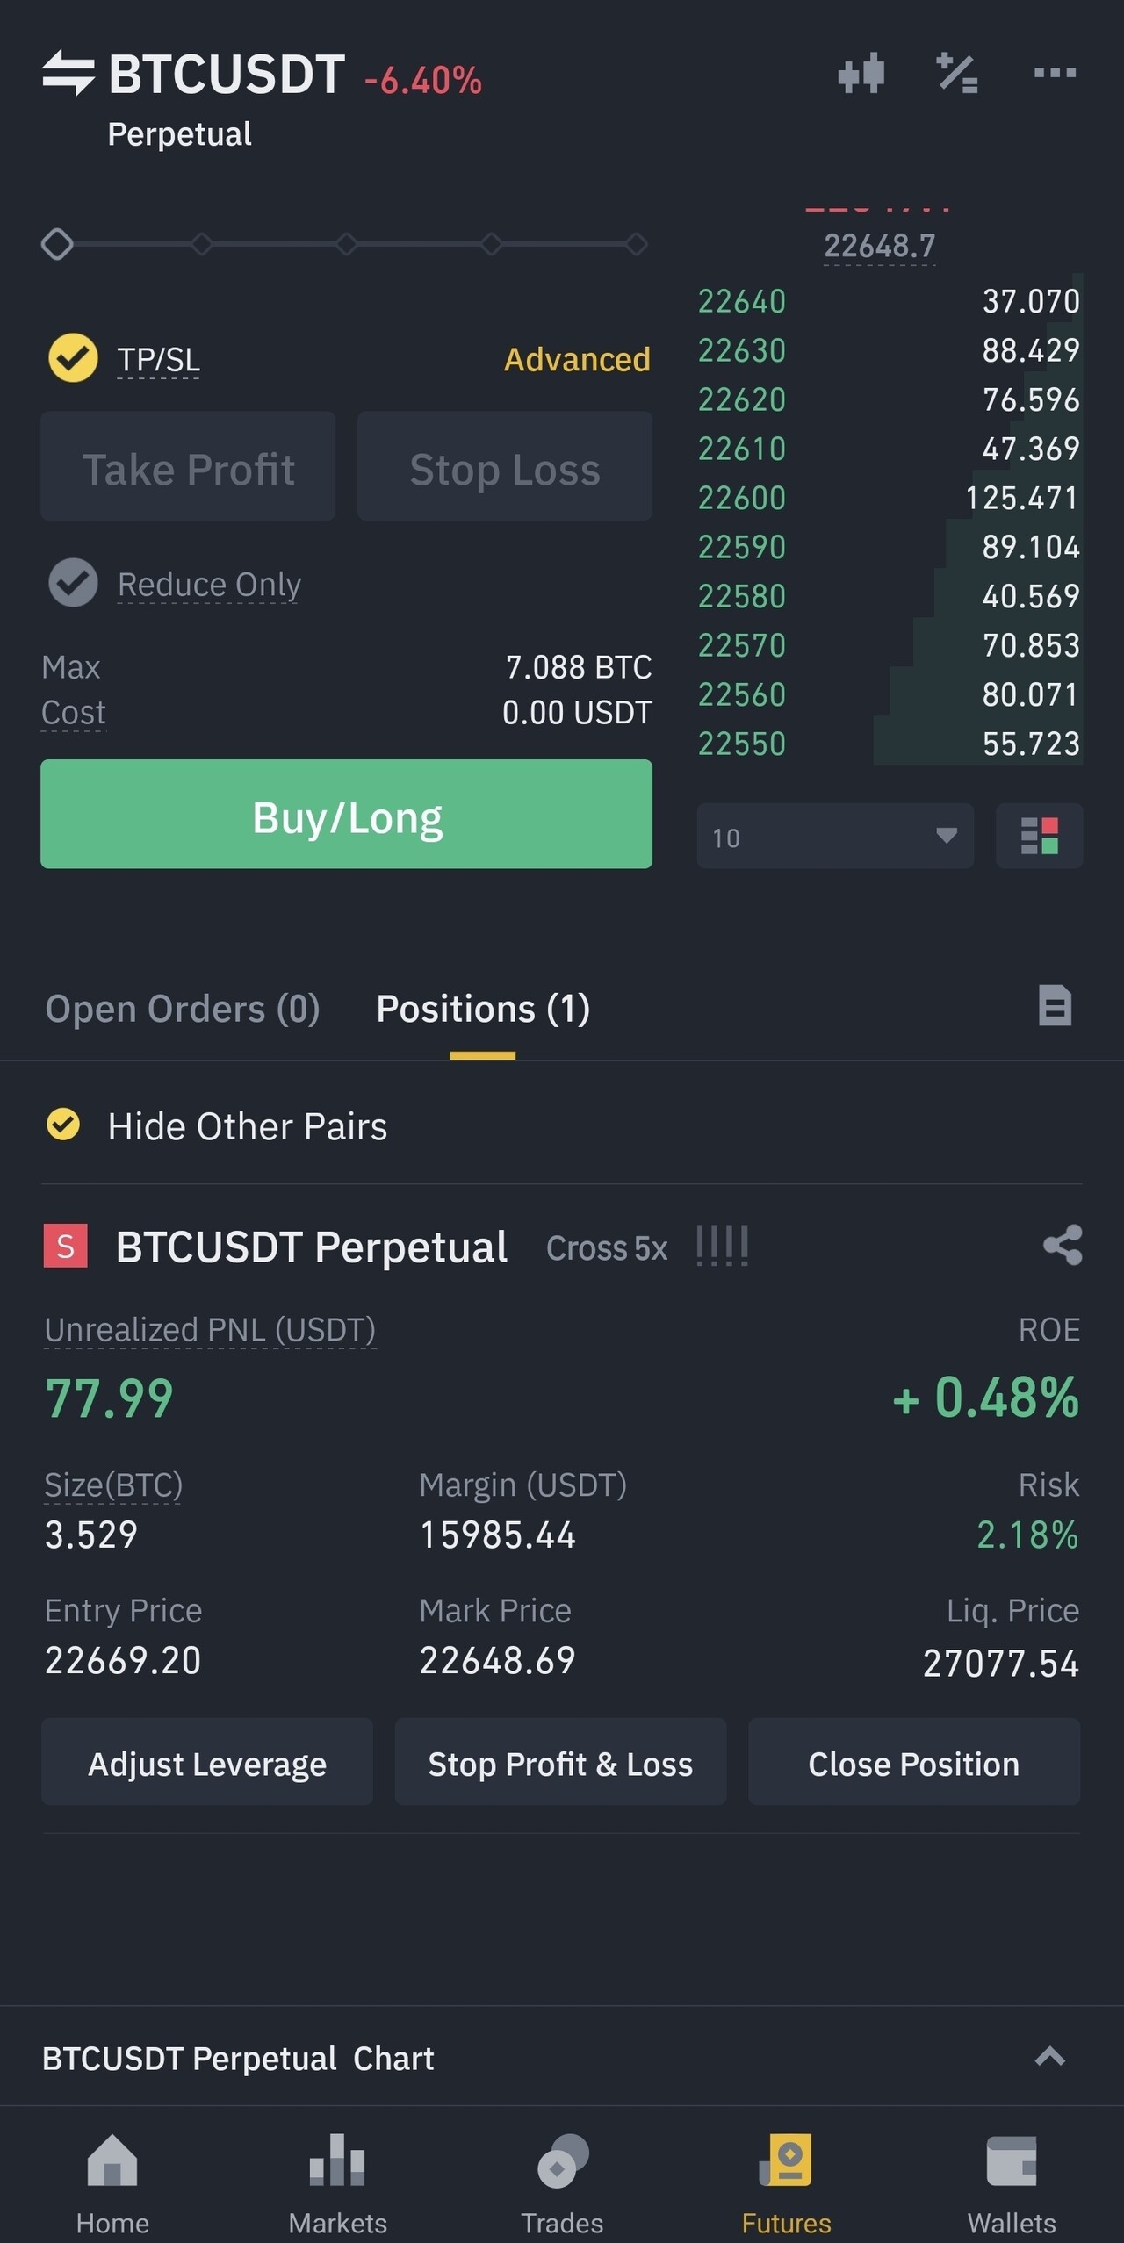1124x2243 pixels.
Task: Open the Advanced TP/SL options
Action: pos(577,359)
